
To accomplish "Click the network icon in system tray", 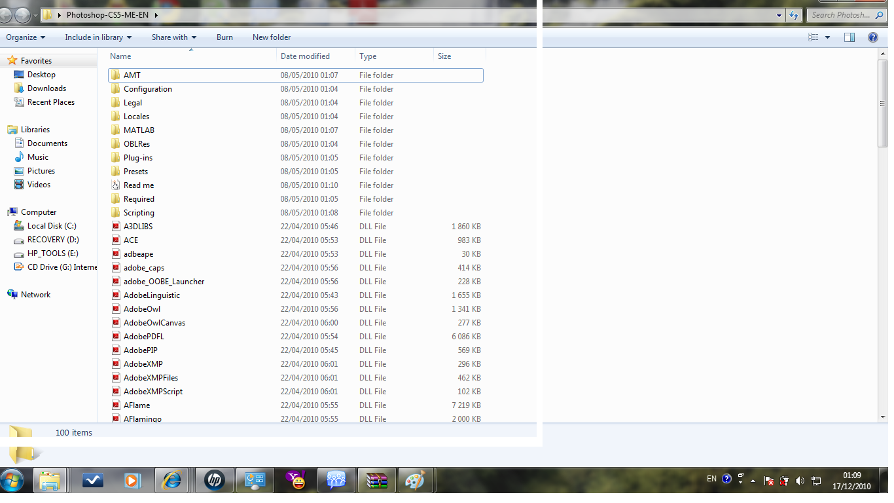I will pos(816,481).
